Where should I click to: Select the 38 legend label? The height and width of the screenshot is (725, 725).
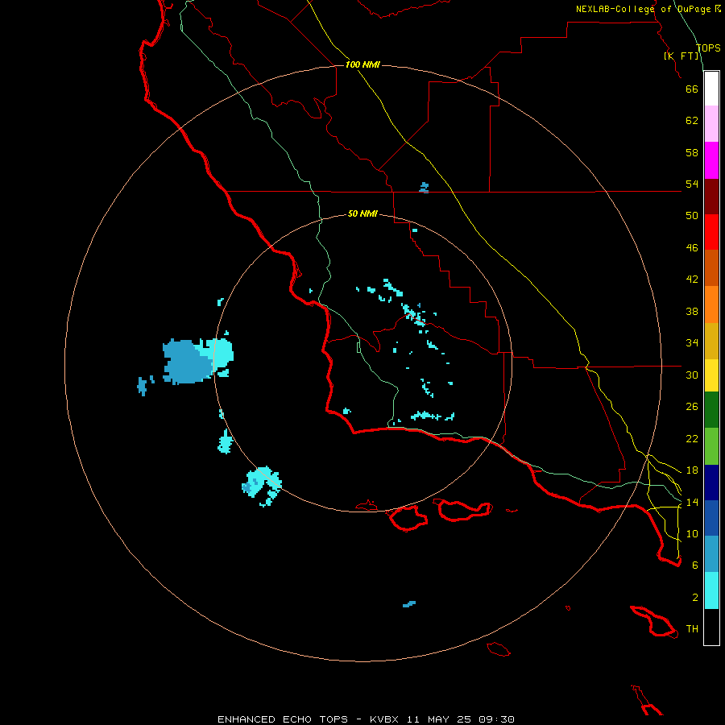pos(692,312)
